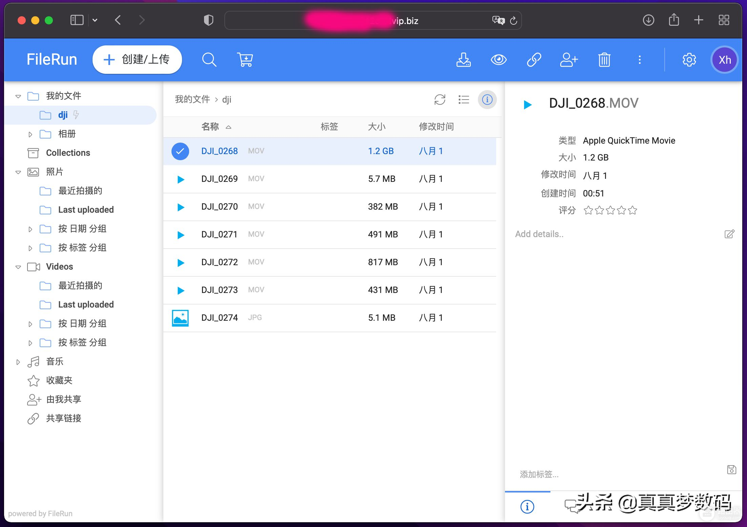Click the 创建/上传 button

click(x=137, y=60)
